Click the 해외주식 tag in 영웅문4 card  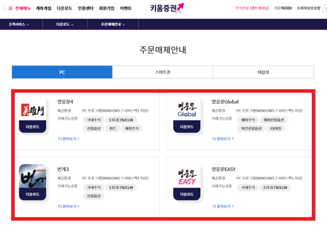(x=132, y=128)
